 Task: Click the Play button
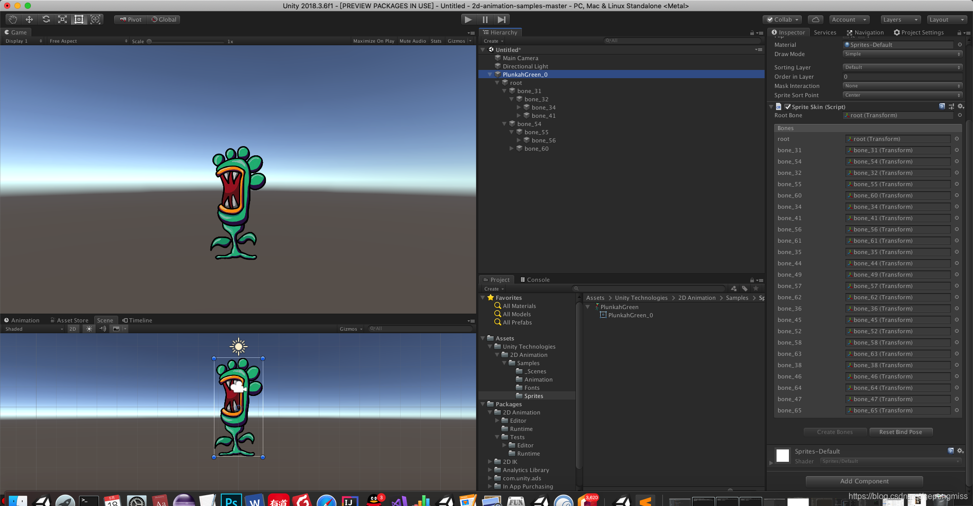(x=468, y=20)
